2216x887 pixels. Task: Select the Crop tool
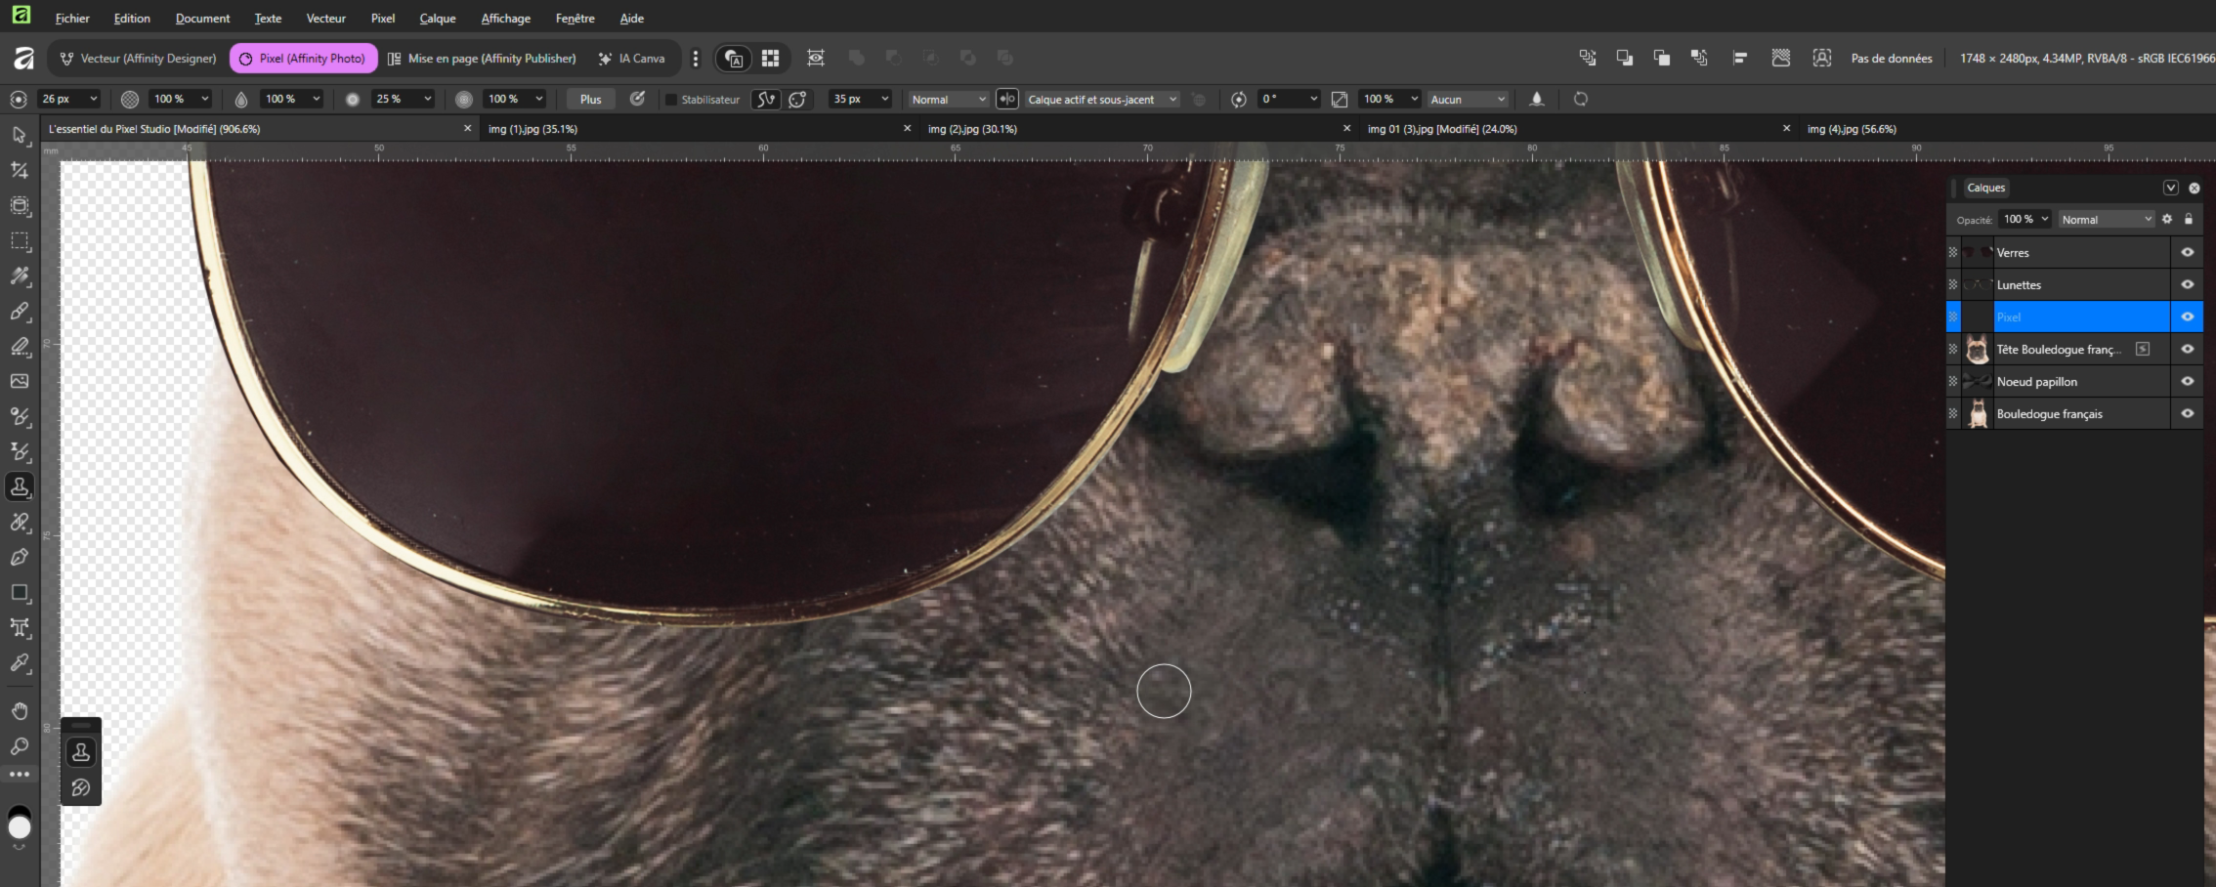[20, 171]
